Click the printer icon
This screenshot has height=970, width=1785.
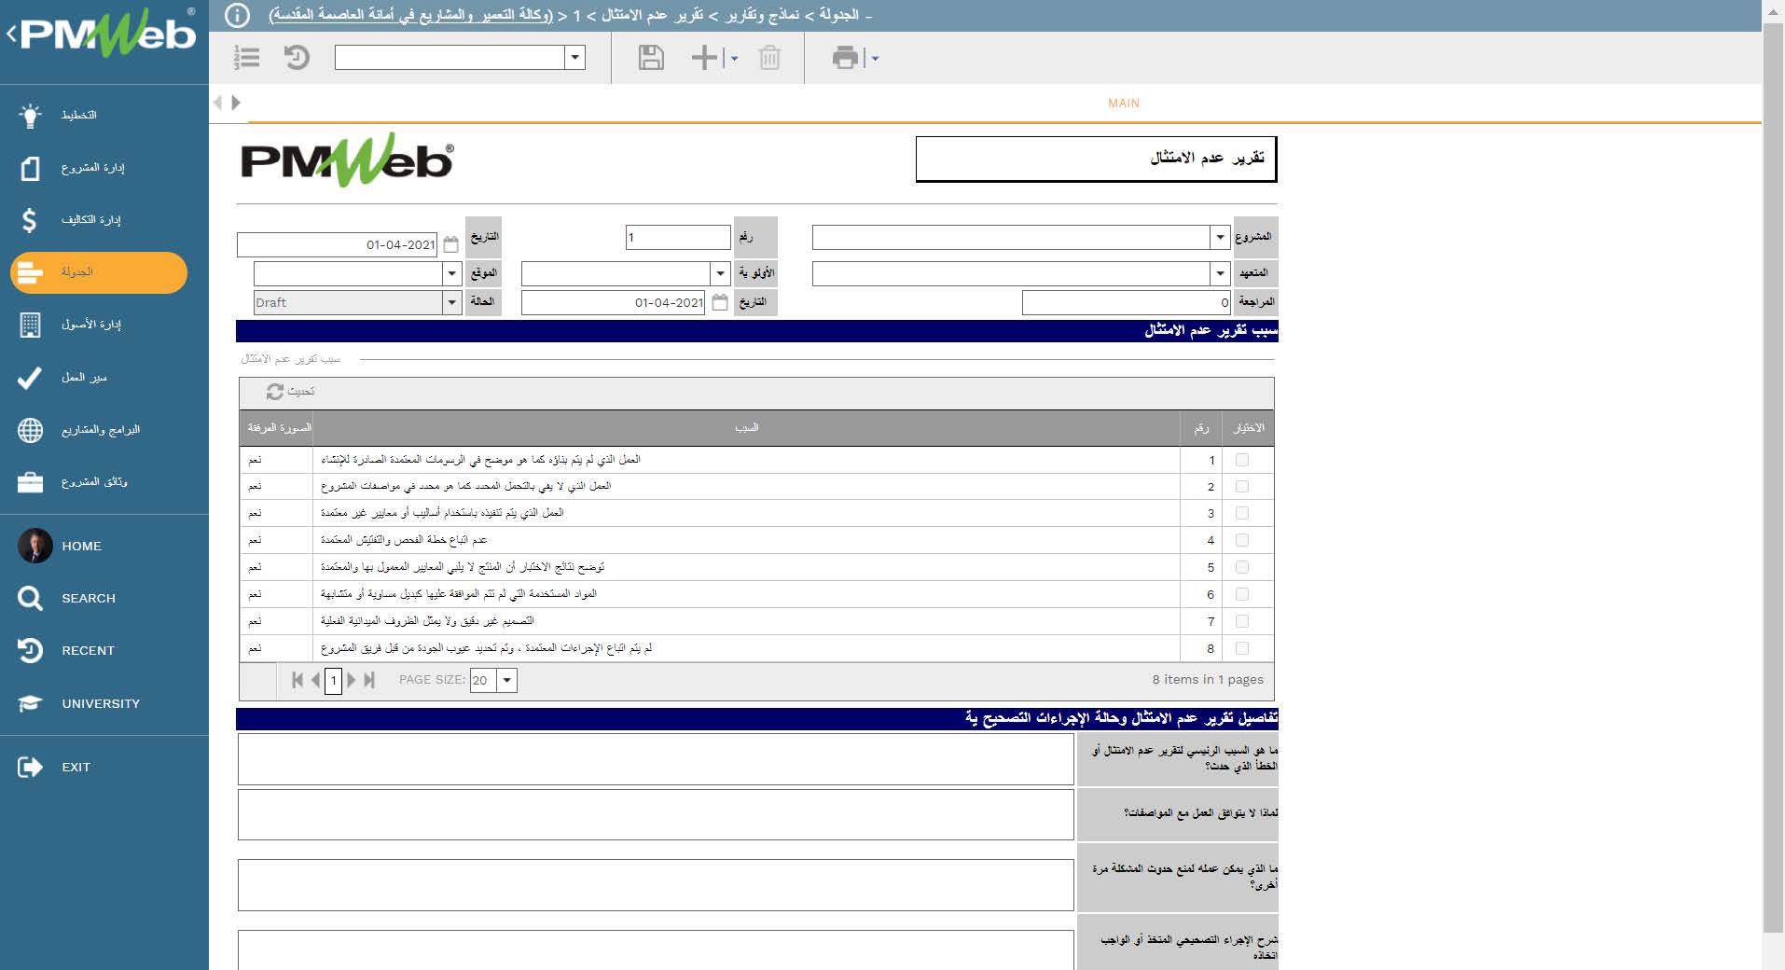tap(845, 58)
